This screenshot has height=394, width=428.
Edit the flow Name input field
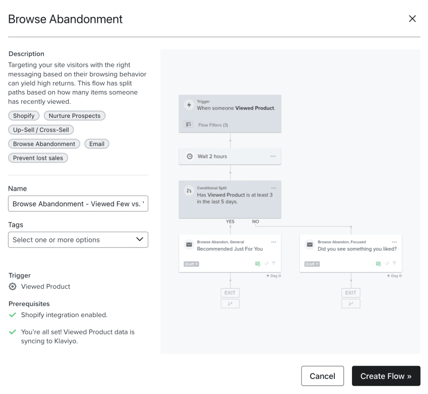click(x=78, y=204)
